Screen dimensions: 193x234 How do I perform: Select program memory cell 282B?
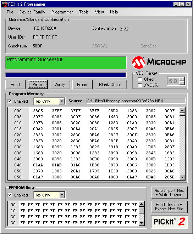click(x=38, y=141)
